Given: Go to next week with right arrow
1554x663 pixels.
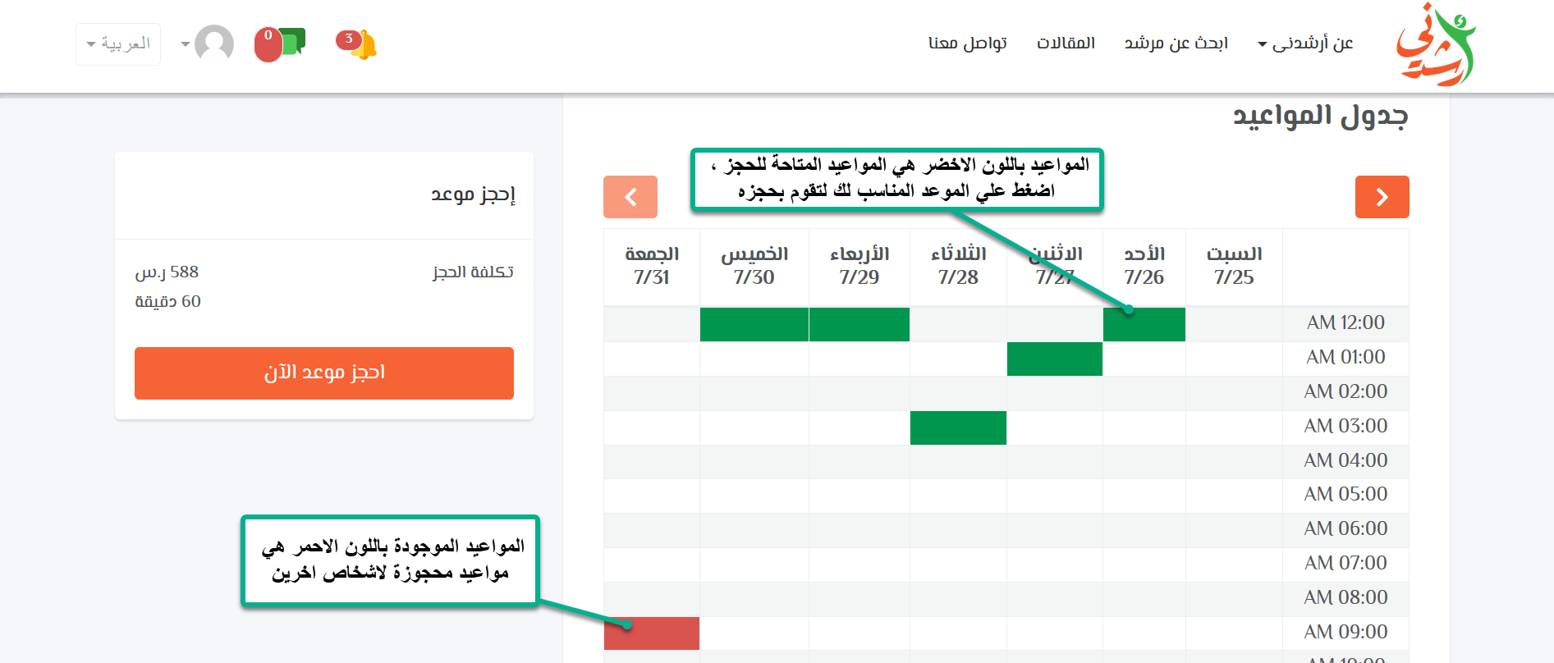Looking at the screenshot, I should pyautogui.click(x=1382, y=197).
